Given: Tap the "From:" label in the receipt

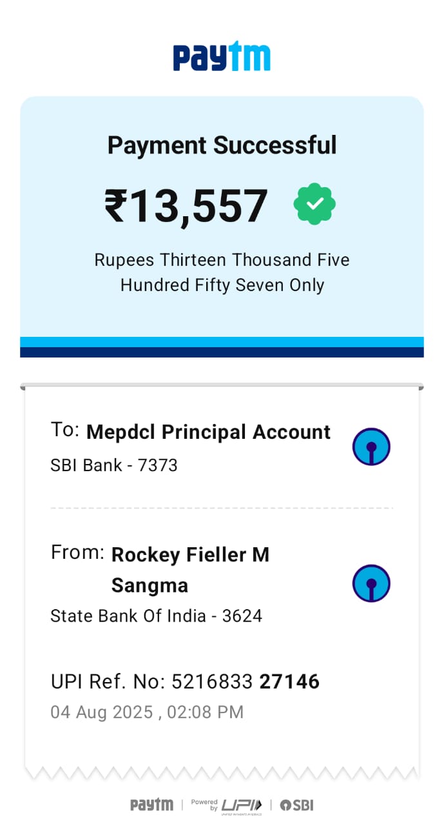Looking at the screenshot, I should pos(77,552).
